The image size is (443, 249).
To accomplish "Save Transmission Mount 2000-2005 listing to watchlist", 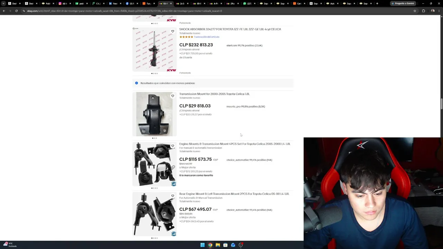I will (x=173, y=96).
